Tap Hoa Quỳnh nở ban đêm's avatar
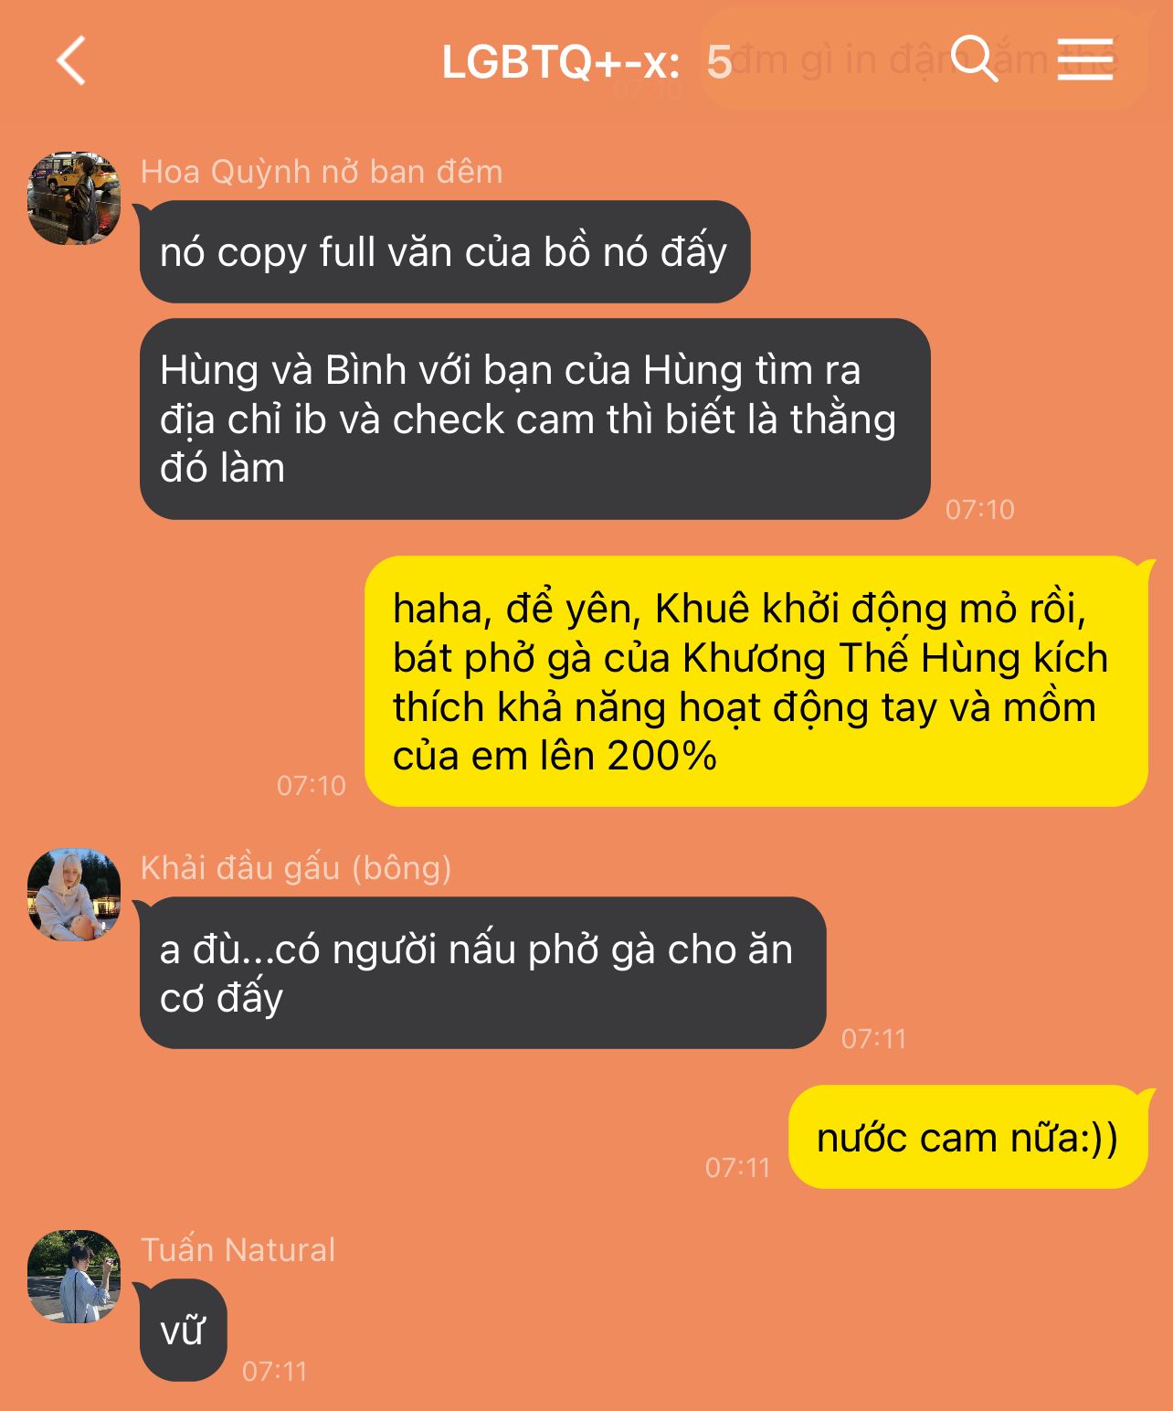 (74, 198)
